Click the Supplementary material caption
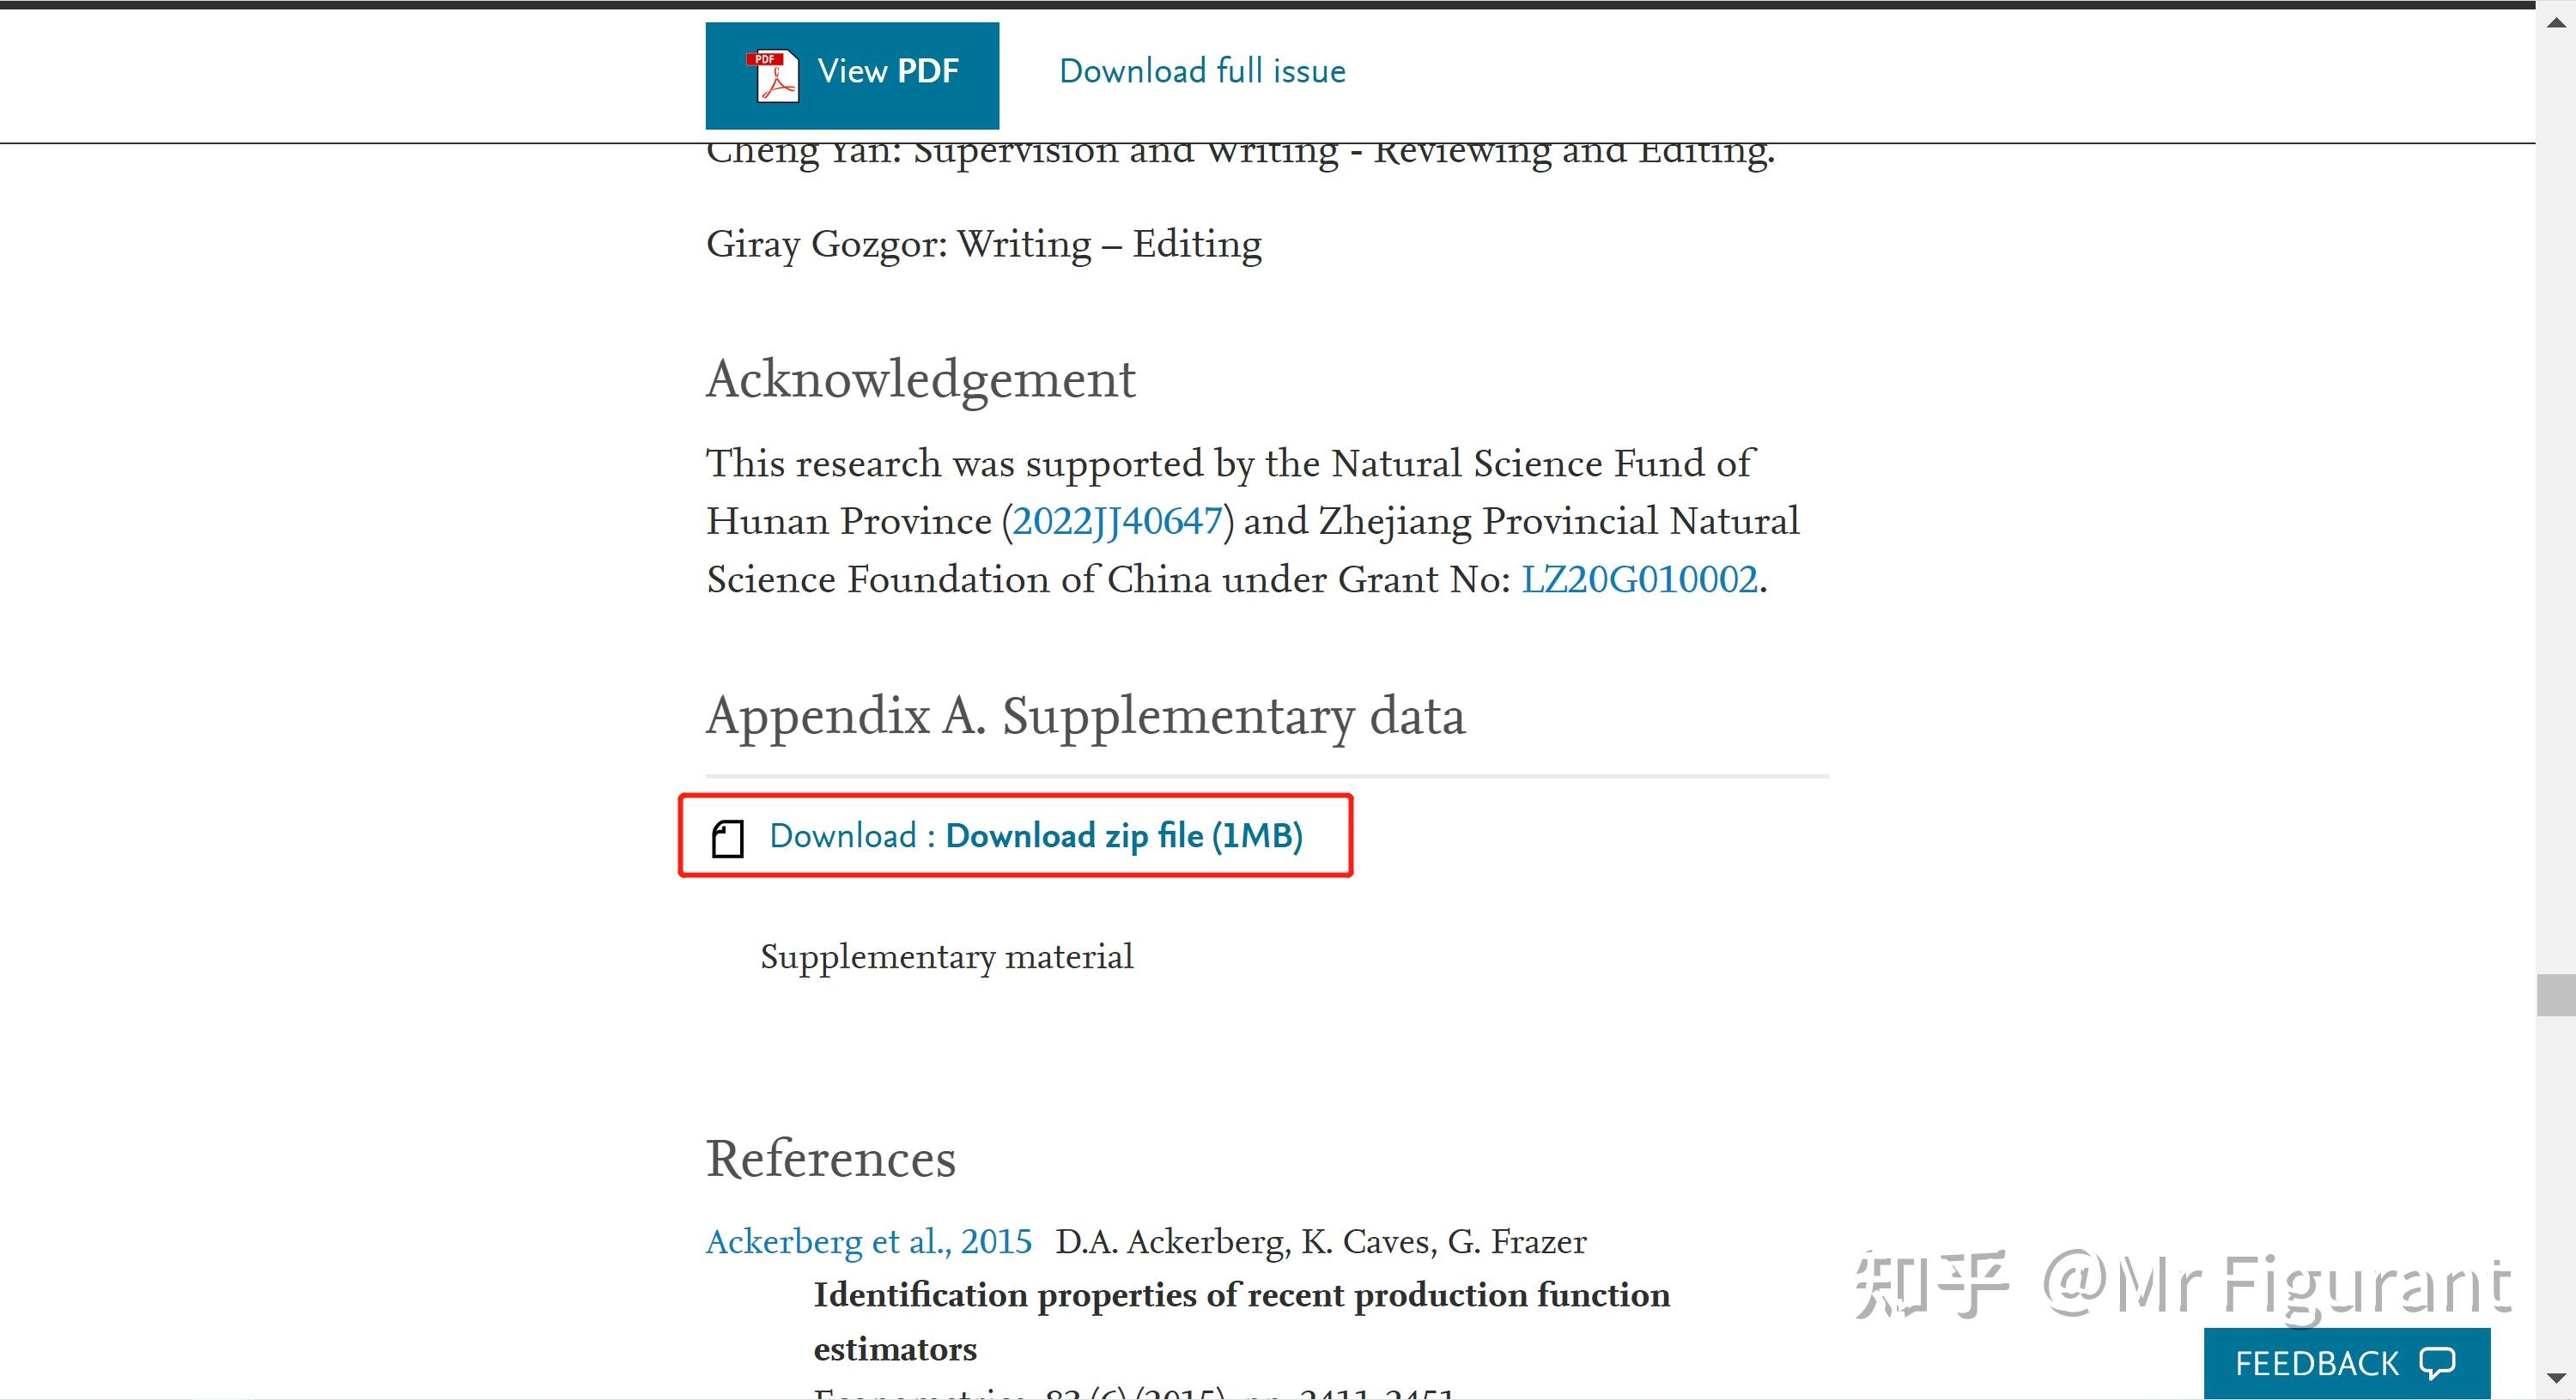This screenshot has height=1400, width=2576. coord(946,957)
